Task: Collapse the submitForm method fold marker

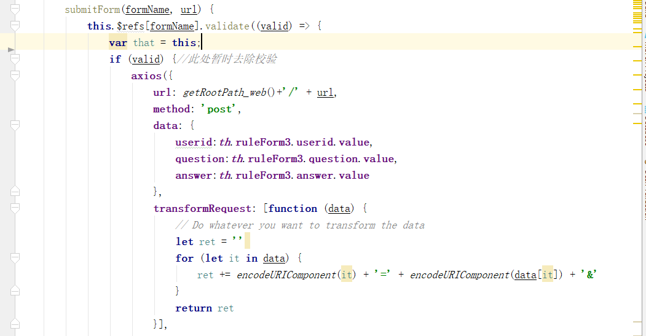Action: tap(15, 9)
